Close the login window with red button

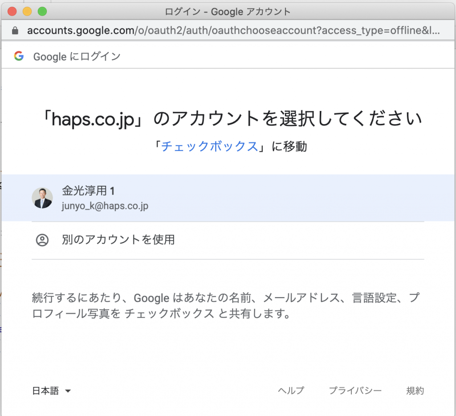pos(12,11)
